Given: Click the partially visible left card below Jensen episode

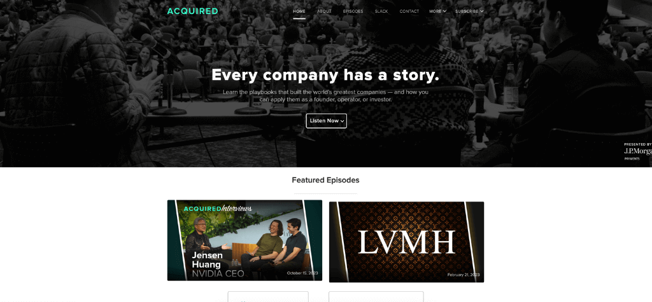Looking at the screenshot, I should [268, 297].
